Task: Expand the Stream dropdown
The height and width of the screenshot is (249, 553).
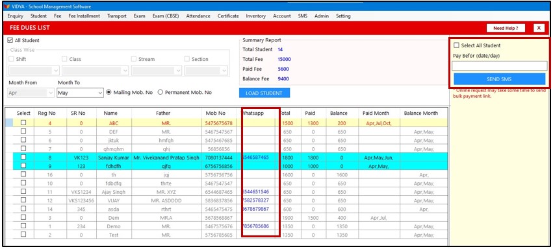Action: pos(157,71)
